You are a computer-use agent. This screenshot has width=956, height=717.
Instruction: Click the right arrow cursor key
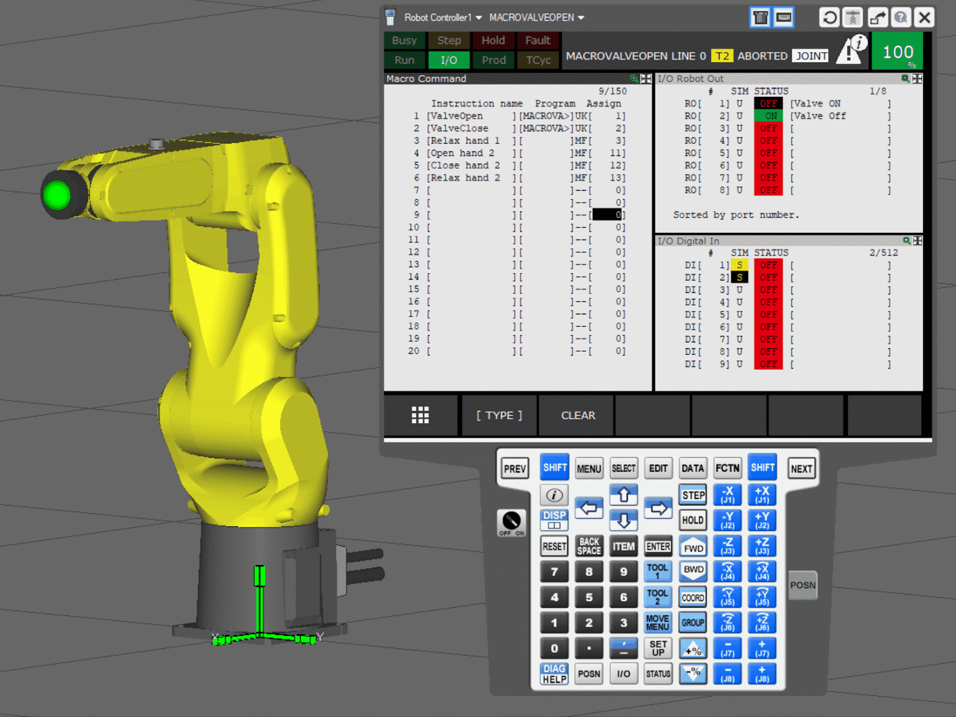point(658,508)
